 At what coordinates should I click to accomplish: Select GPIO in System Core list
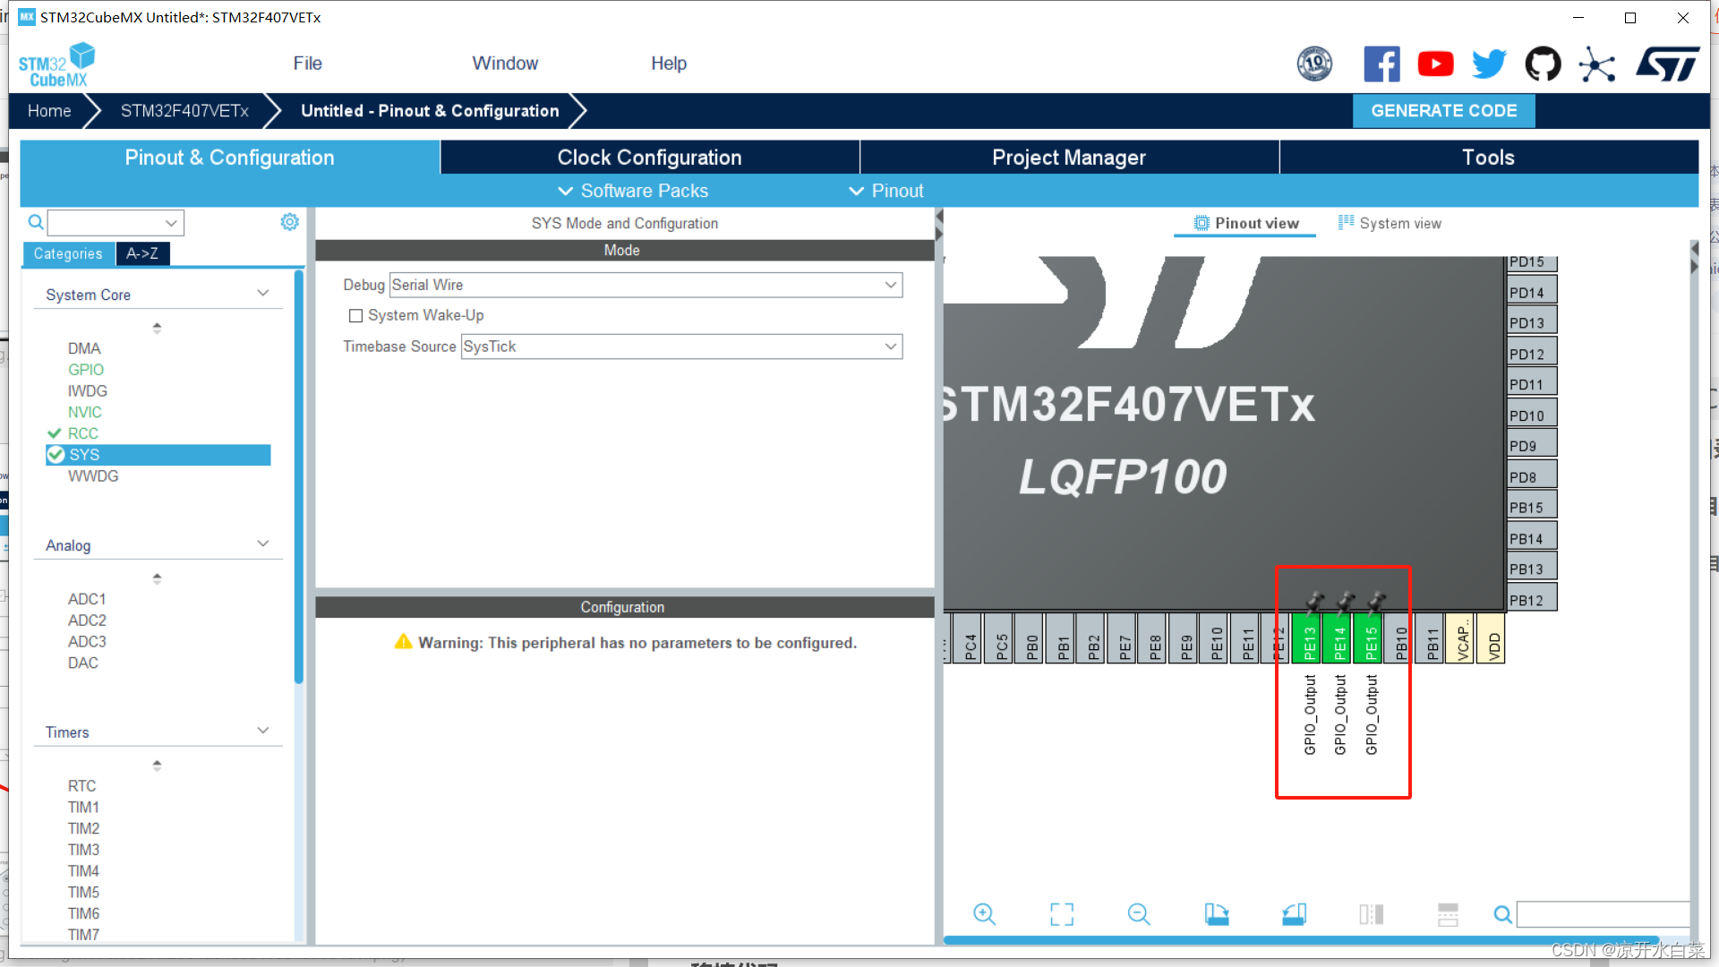86,369
